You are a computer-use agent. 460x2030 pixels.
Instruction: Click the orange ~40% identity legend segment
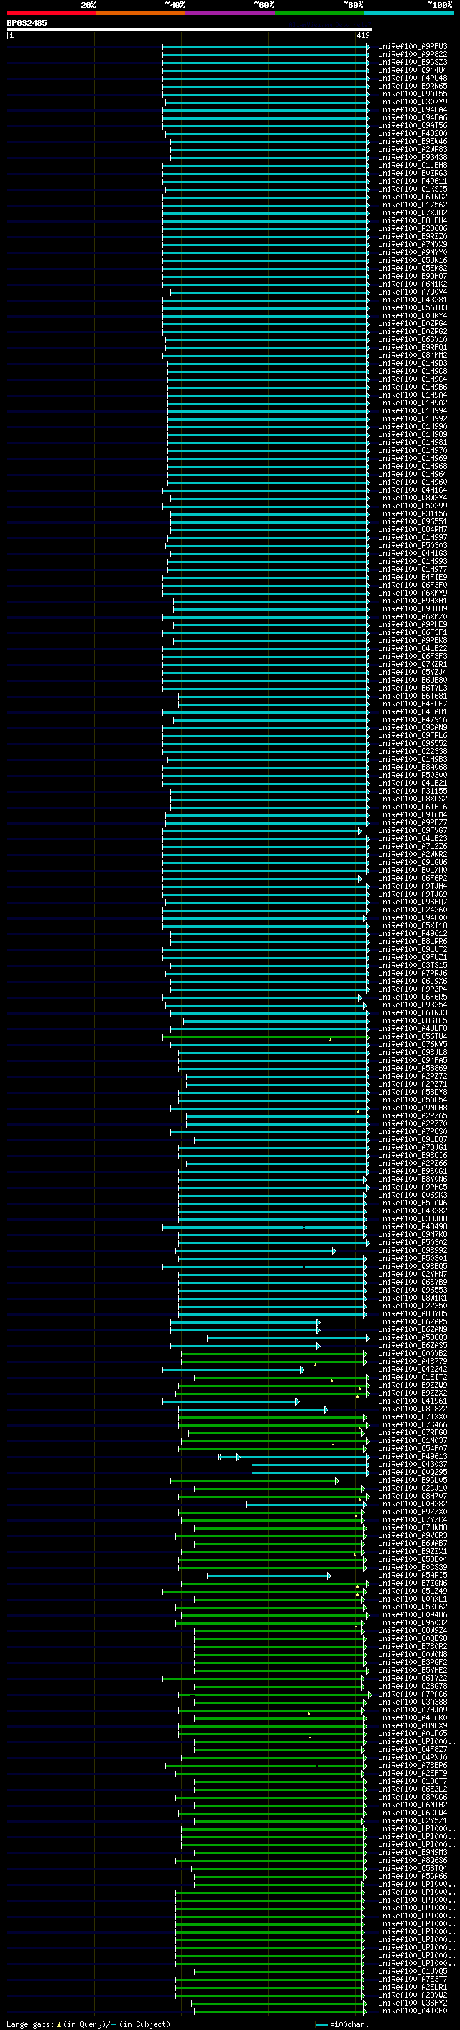pos(141,13)
